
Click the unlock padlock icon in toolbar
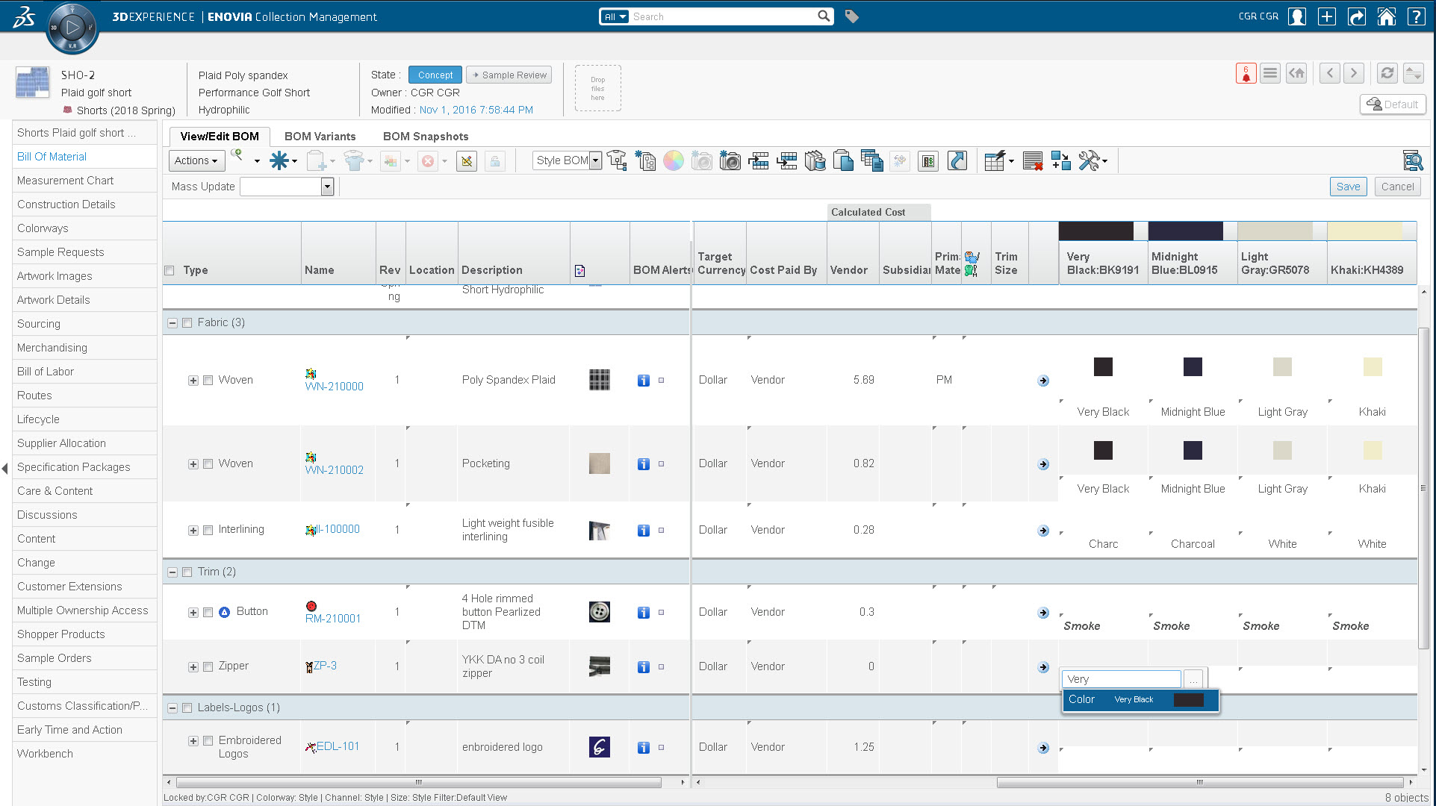click(x=494, y=160)
